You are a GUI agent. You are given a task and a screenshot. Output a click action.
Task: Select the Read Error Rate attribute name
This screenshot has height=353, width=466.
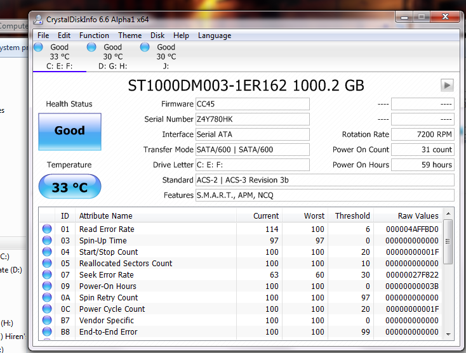click(x=107, y=229)
